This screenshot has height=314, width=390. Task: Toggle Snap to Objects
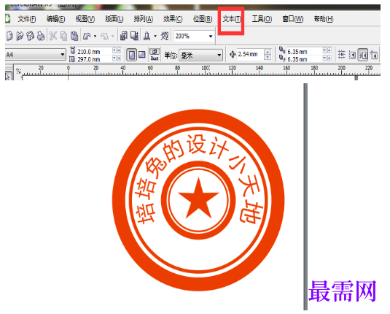[x=362, y=55]
